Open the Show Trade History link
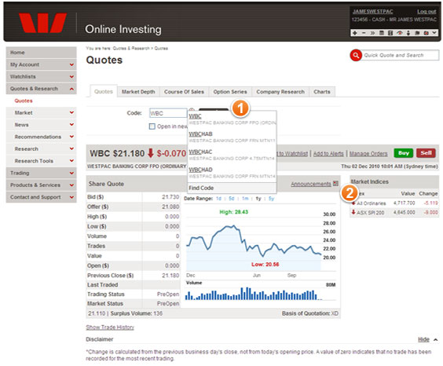The image size is (443, 366). pyautogui.click(x=110, y=328)
